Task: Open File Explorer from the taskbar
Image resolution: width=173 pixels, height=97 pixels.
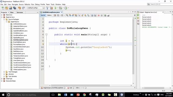Action: pyautogui.click(x=59, y=95)
